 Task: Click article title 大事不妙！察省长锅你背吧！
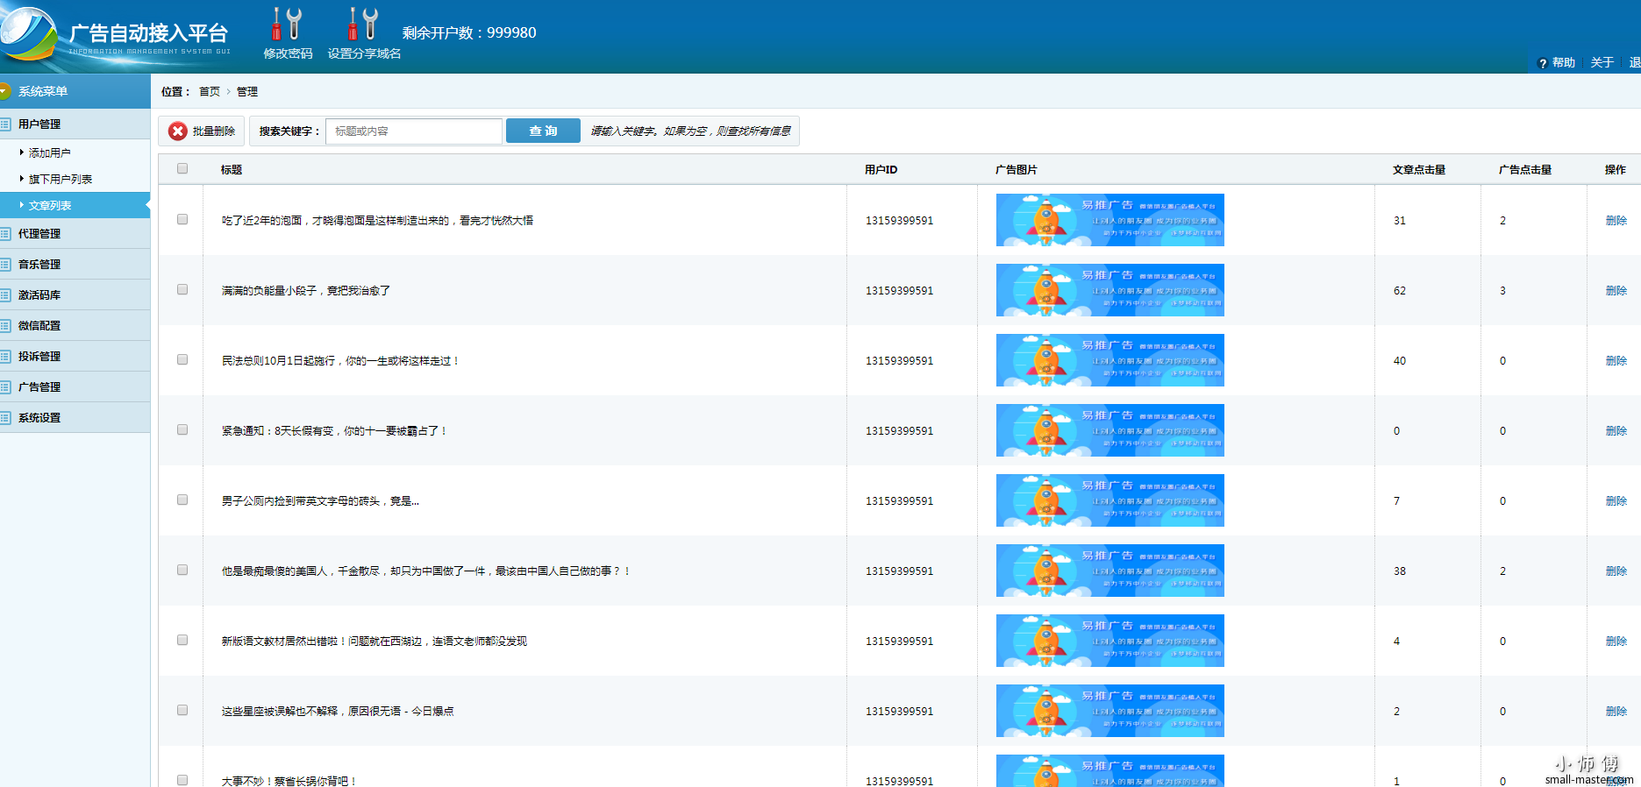pyautogui.click(x=289, y=781)
